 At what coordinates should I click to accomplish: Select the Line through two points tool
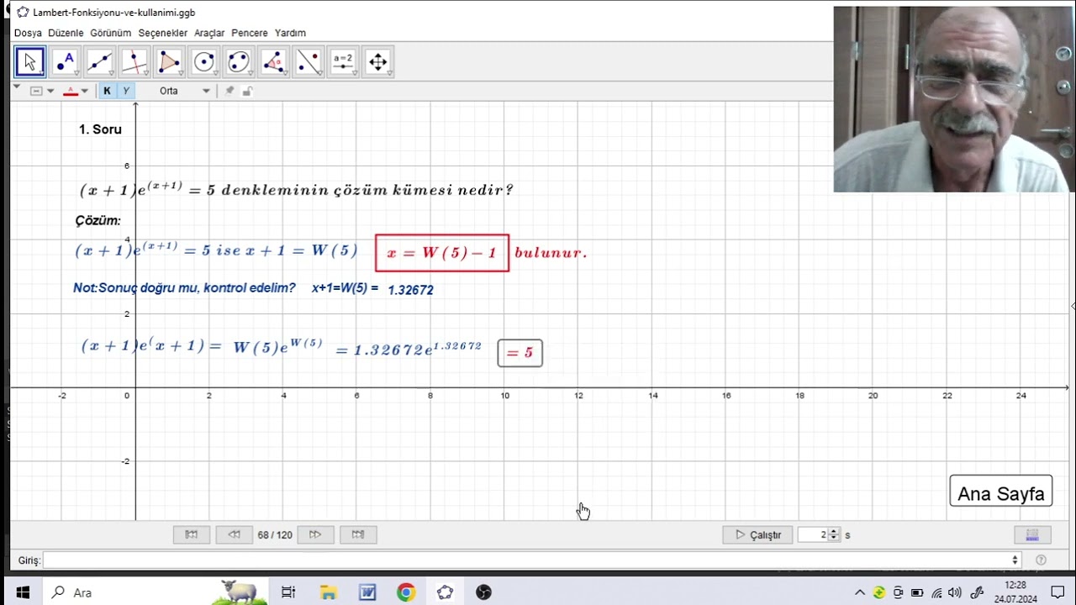pos(99,61)
